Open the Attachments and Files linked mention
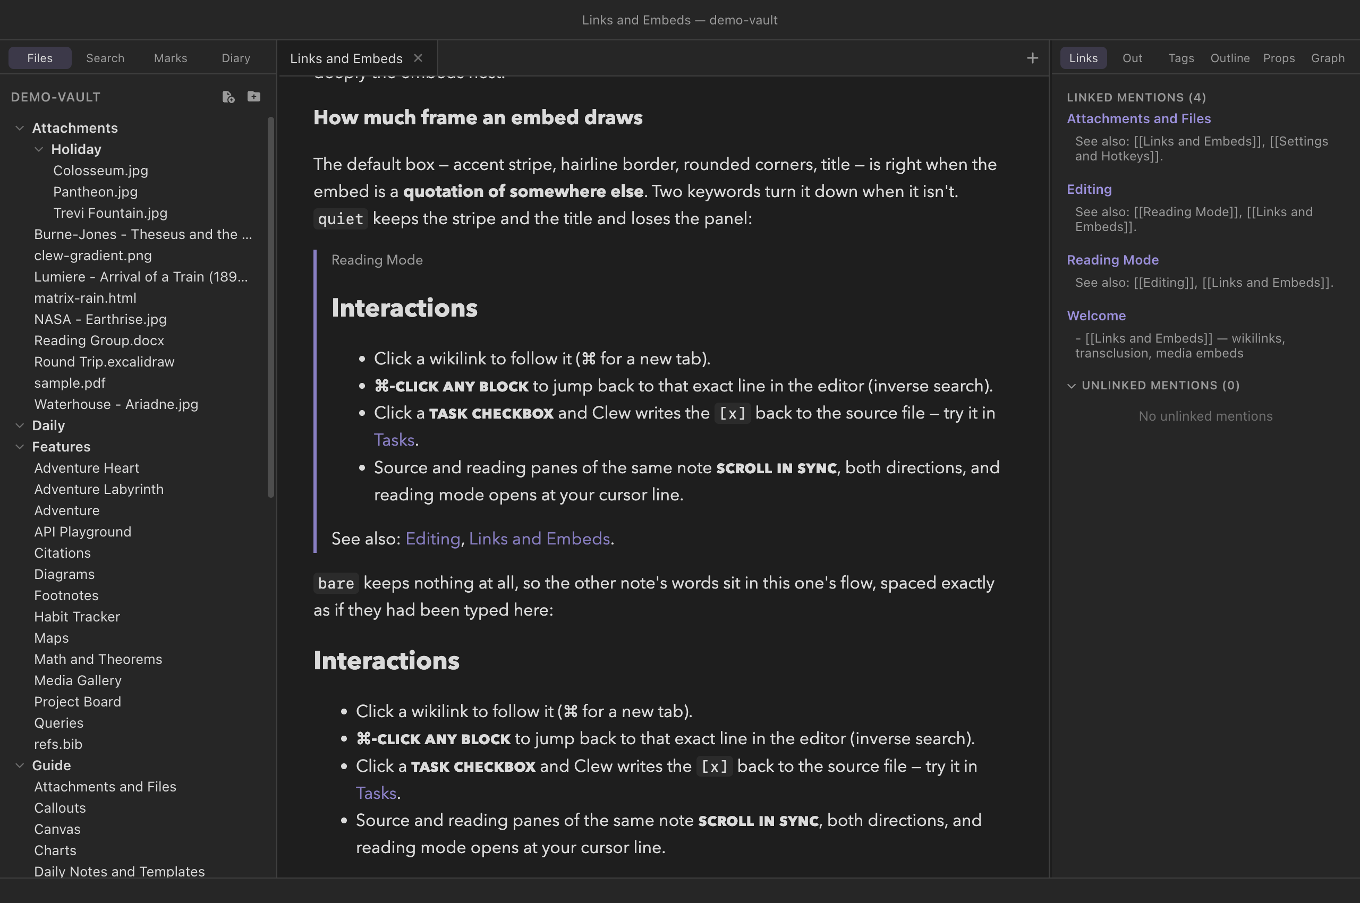 pyautogui.click(x=1139, y=118)
